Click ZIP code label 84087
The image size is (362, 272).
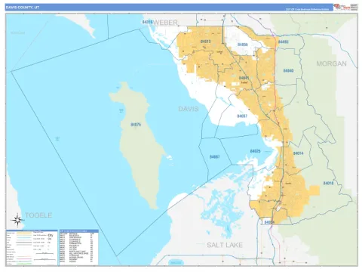(215, 157)
